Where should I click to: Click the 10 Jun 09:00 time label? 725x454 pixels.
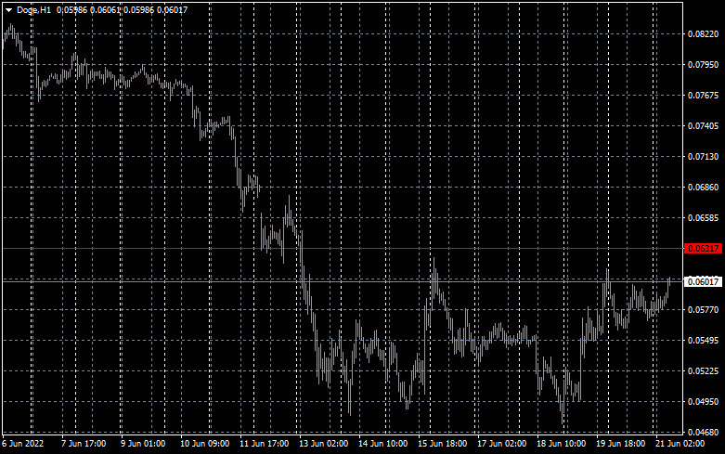[x=204, y=444]
